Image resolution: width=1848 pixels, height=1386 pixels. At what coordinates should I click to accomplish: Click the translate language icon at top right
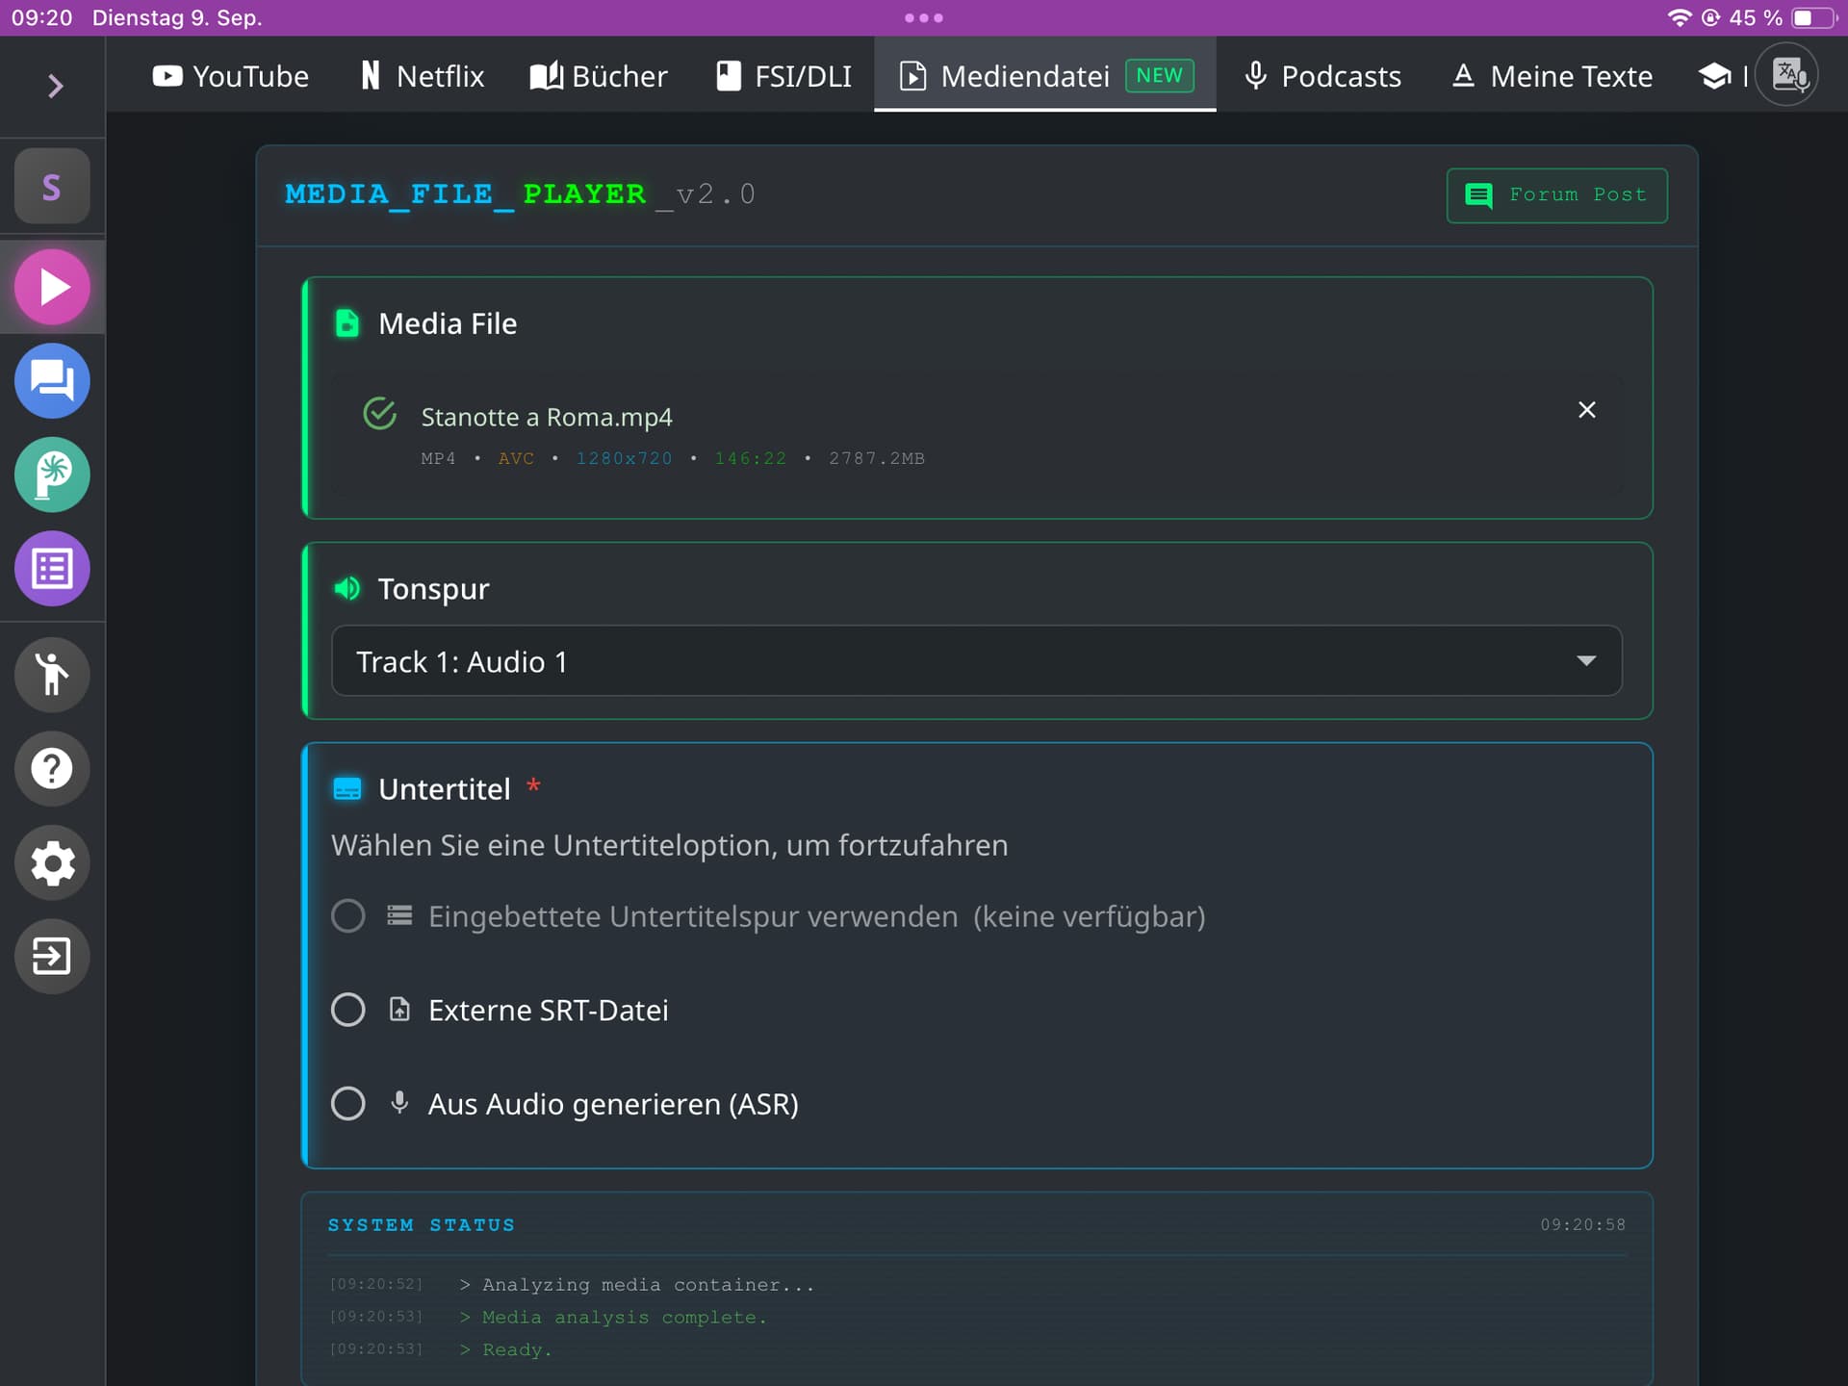(1787, 75)
